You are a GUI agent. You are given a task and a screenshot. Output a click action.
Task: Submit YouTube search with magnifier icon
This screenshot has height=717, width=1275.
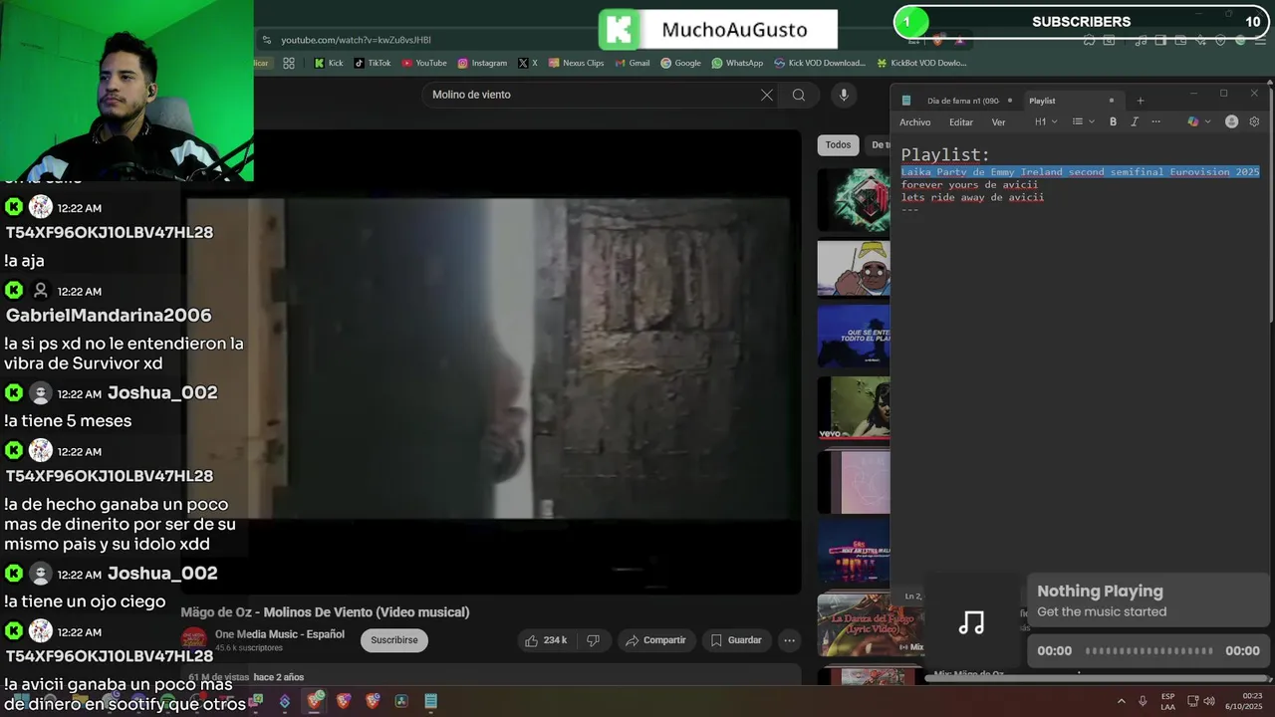799,95
